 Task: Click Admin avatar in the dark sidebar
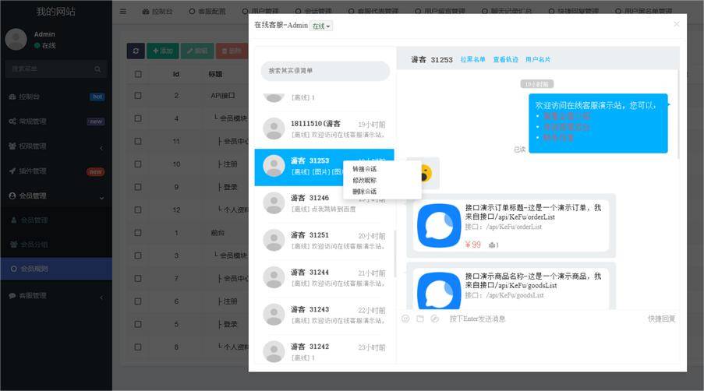[x=16, y=40]
